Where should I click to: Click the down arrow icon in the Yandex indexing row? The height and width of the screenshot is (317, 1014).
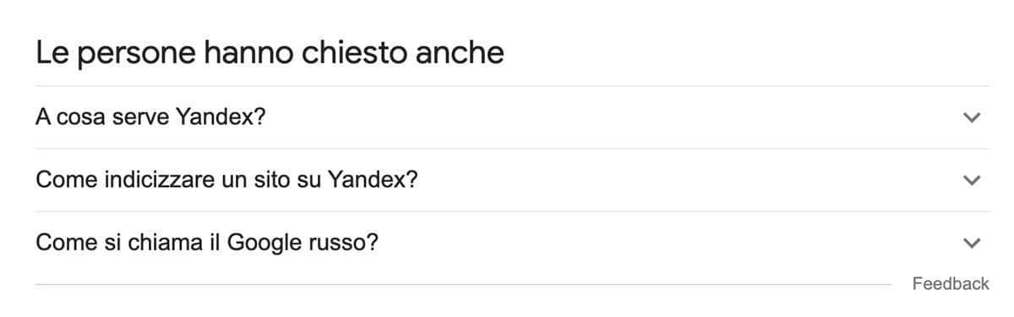pyautogui.click(x=972, y=180)
